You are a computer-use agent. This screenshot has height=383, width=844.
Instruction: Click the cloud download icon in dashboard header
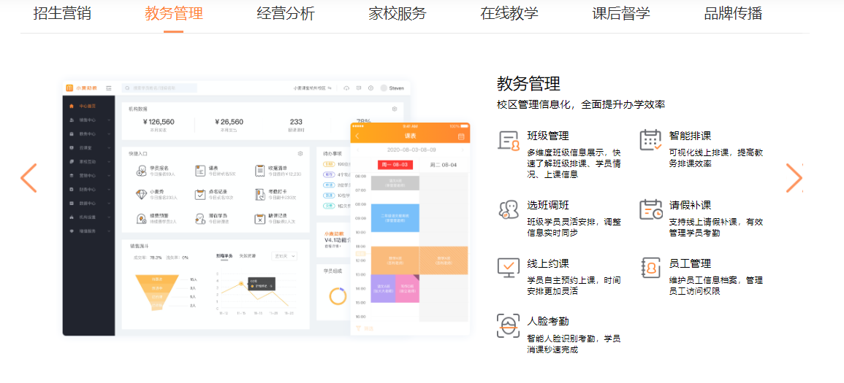(x=346, y=88)
